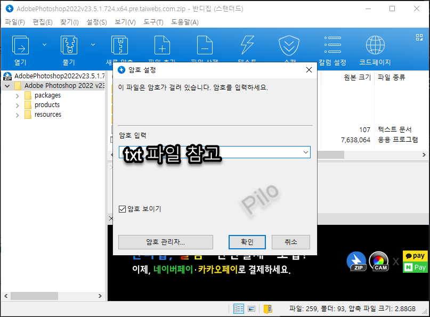Click the Kakao pay badge in the ad
Screen dimensions: 430x317
point(415,256)
